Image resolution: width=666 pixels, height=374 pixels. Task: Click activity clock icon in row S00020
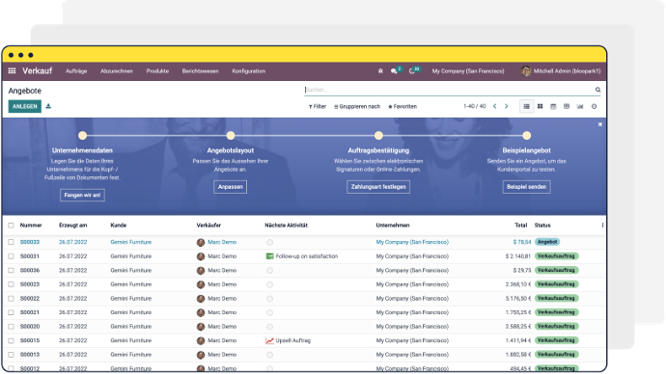pos(269,327)
